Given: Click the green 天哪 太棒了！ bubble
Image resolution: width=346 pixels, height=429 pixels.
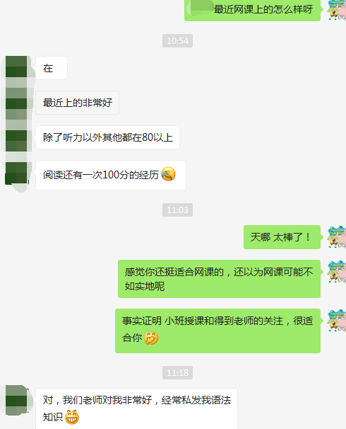Looking at the screenshot, I should [x=282, y=237].
